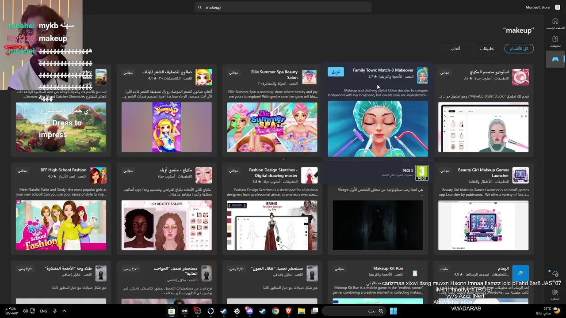Click مجاني badge on BFF High School Fashion

tap(22, 170)
